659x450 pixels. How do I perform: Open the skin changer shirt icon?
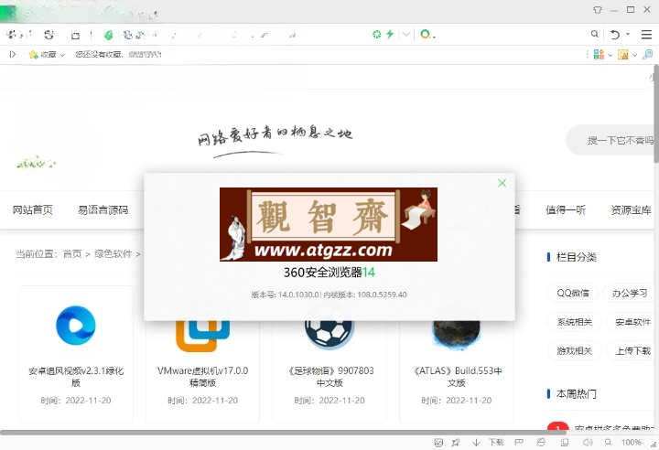[x=597, y=10]
